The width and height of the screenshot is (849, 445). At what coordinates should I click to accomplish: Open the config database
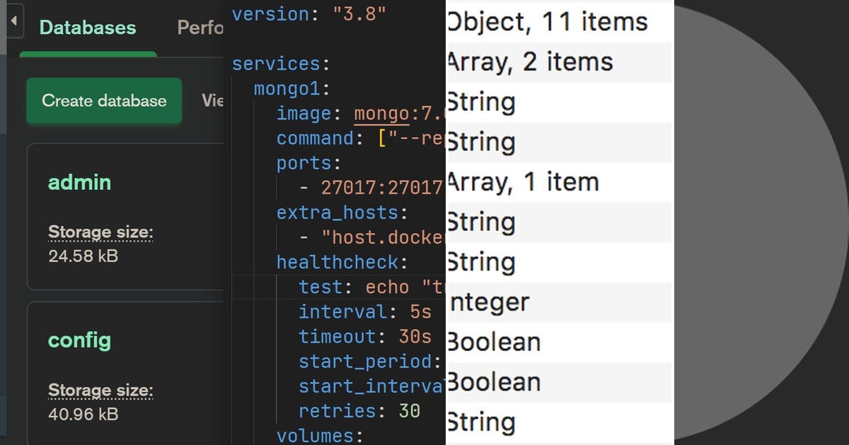tap(79, 340)
